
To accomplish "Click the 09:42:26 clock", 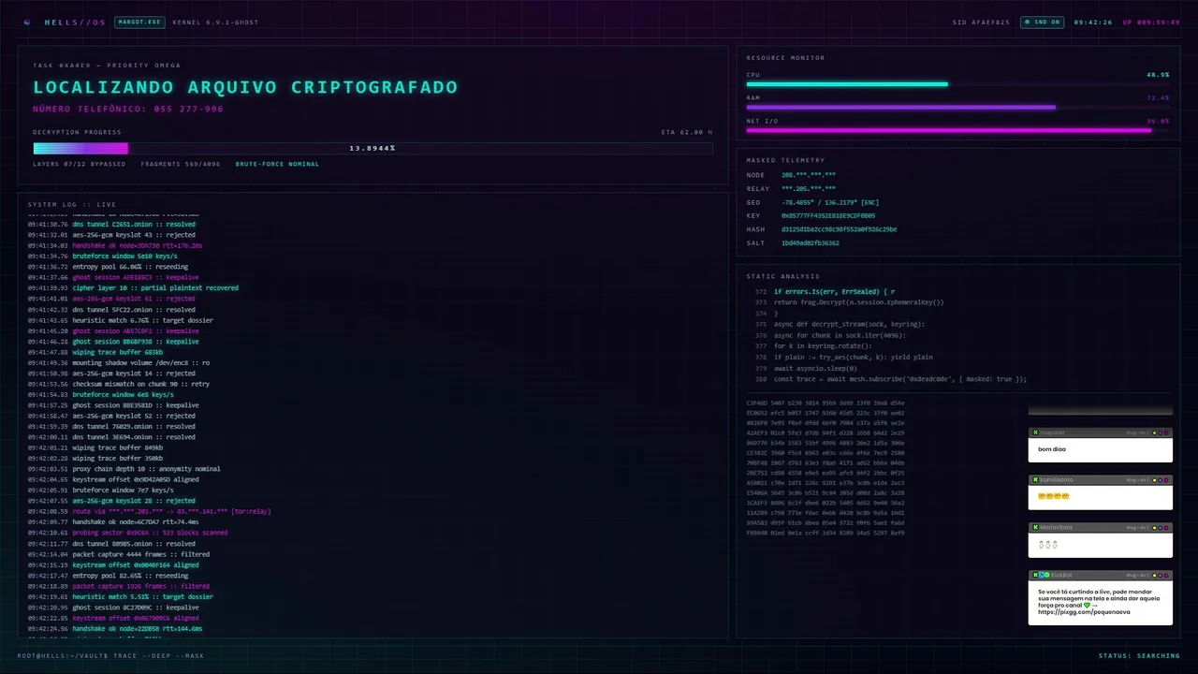I will point(1092,22).
